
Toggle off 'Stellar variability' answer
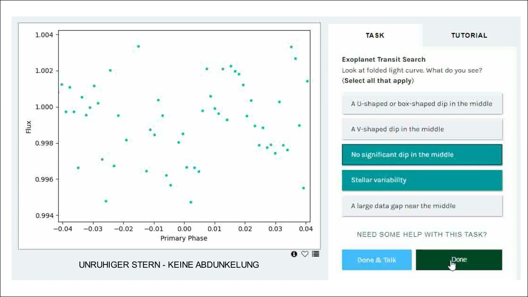422,180
